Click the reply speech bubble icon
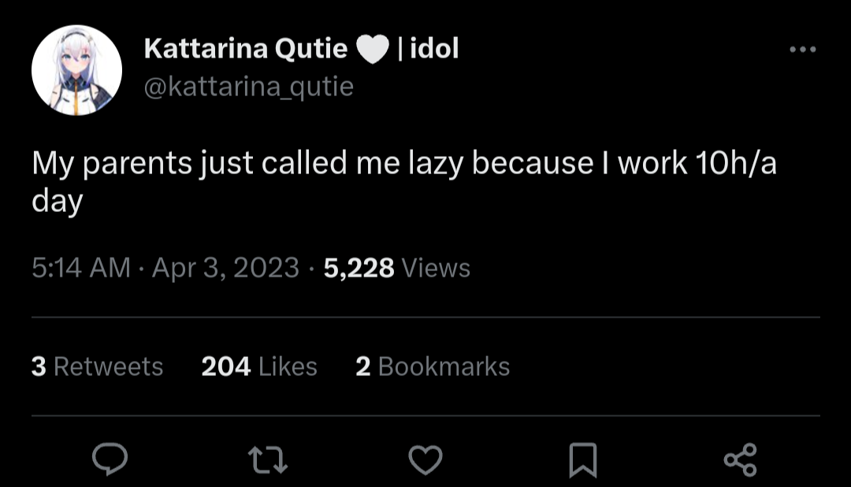This screenshot has height=487, width=851. point(110,459)
